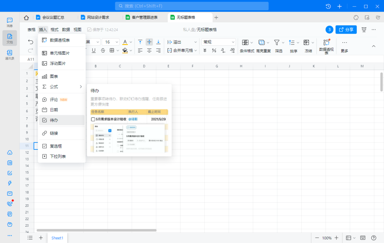
Task: Click the search box in the title bar
Action: (x=192, y=6)
